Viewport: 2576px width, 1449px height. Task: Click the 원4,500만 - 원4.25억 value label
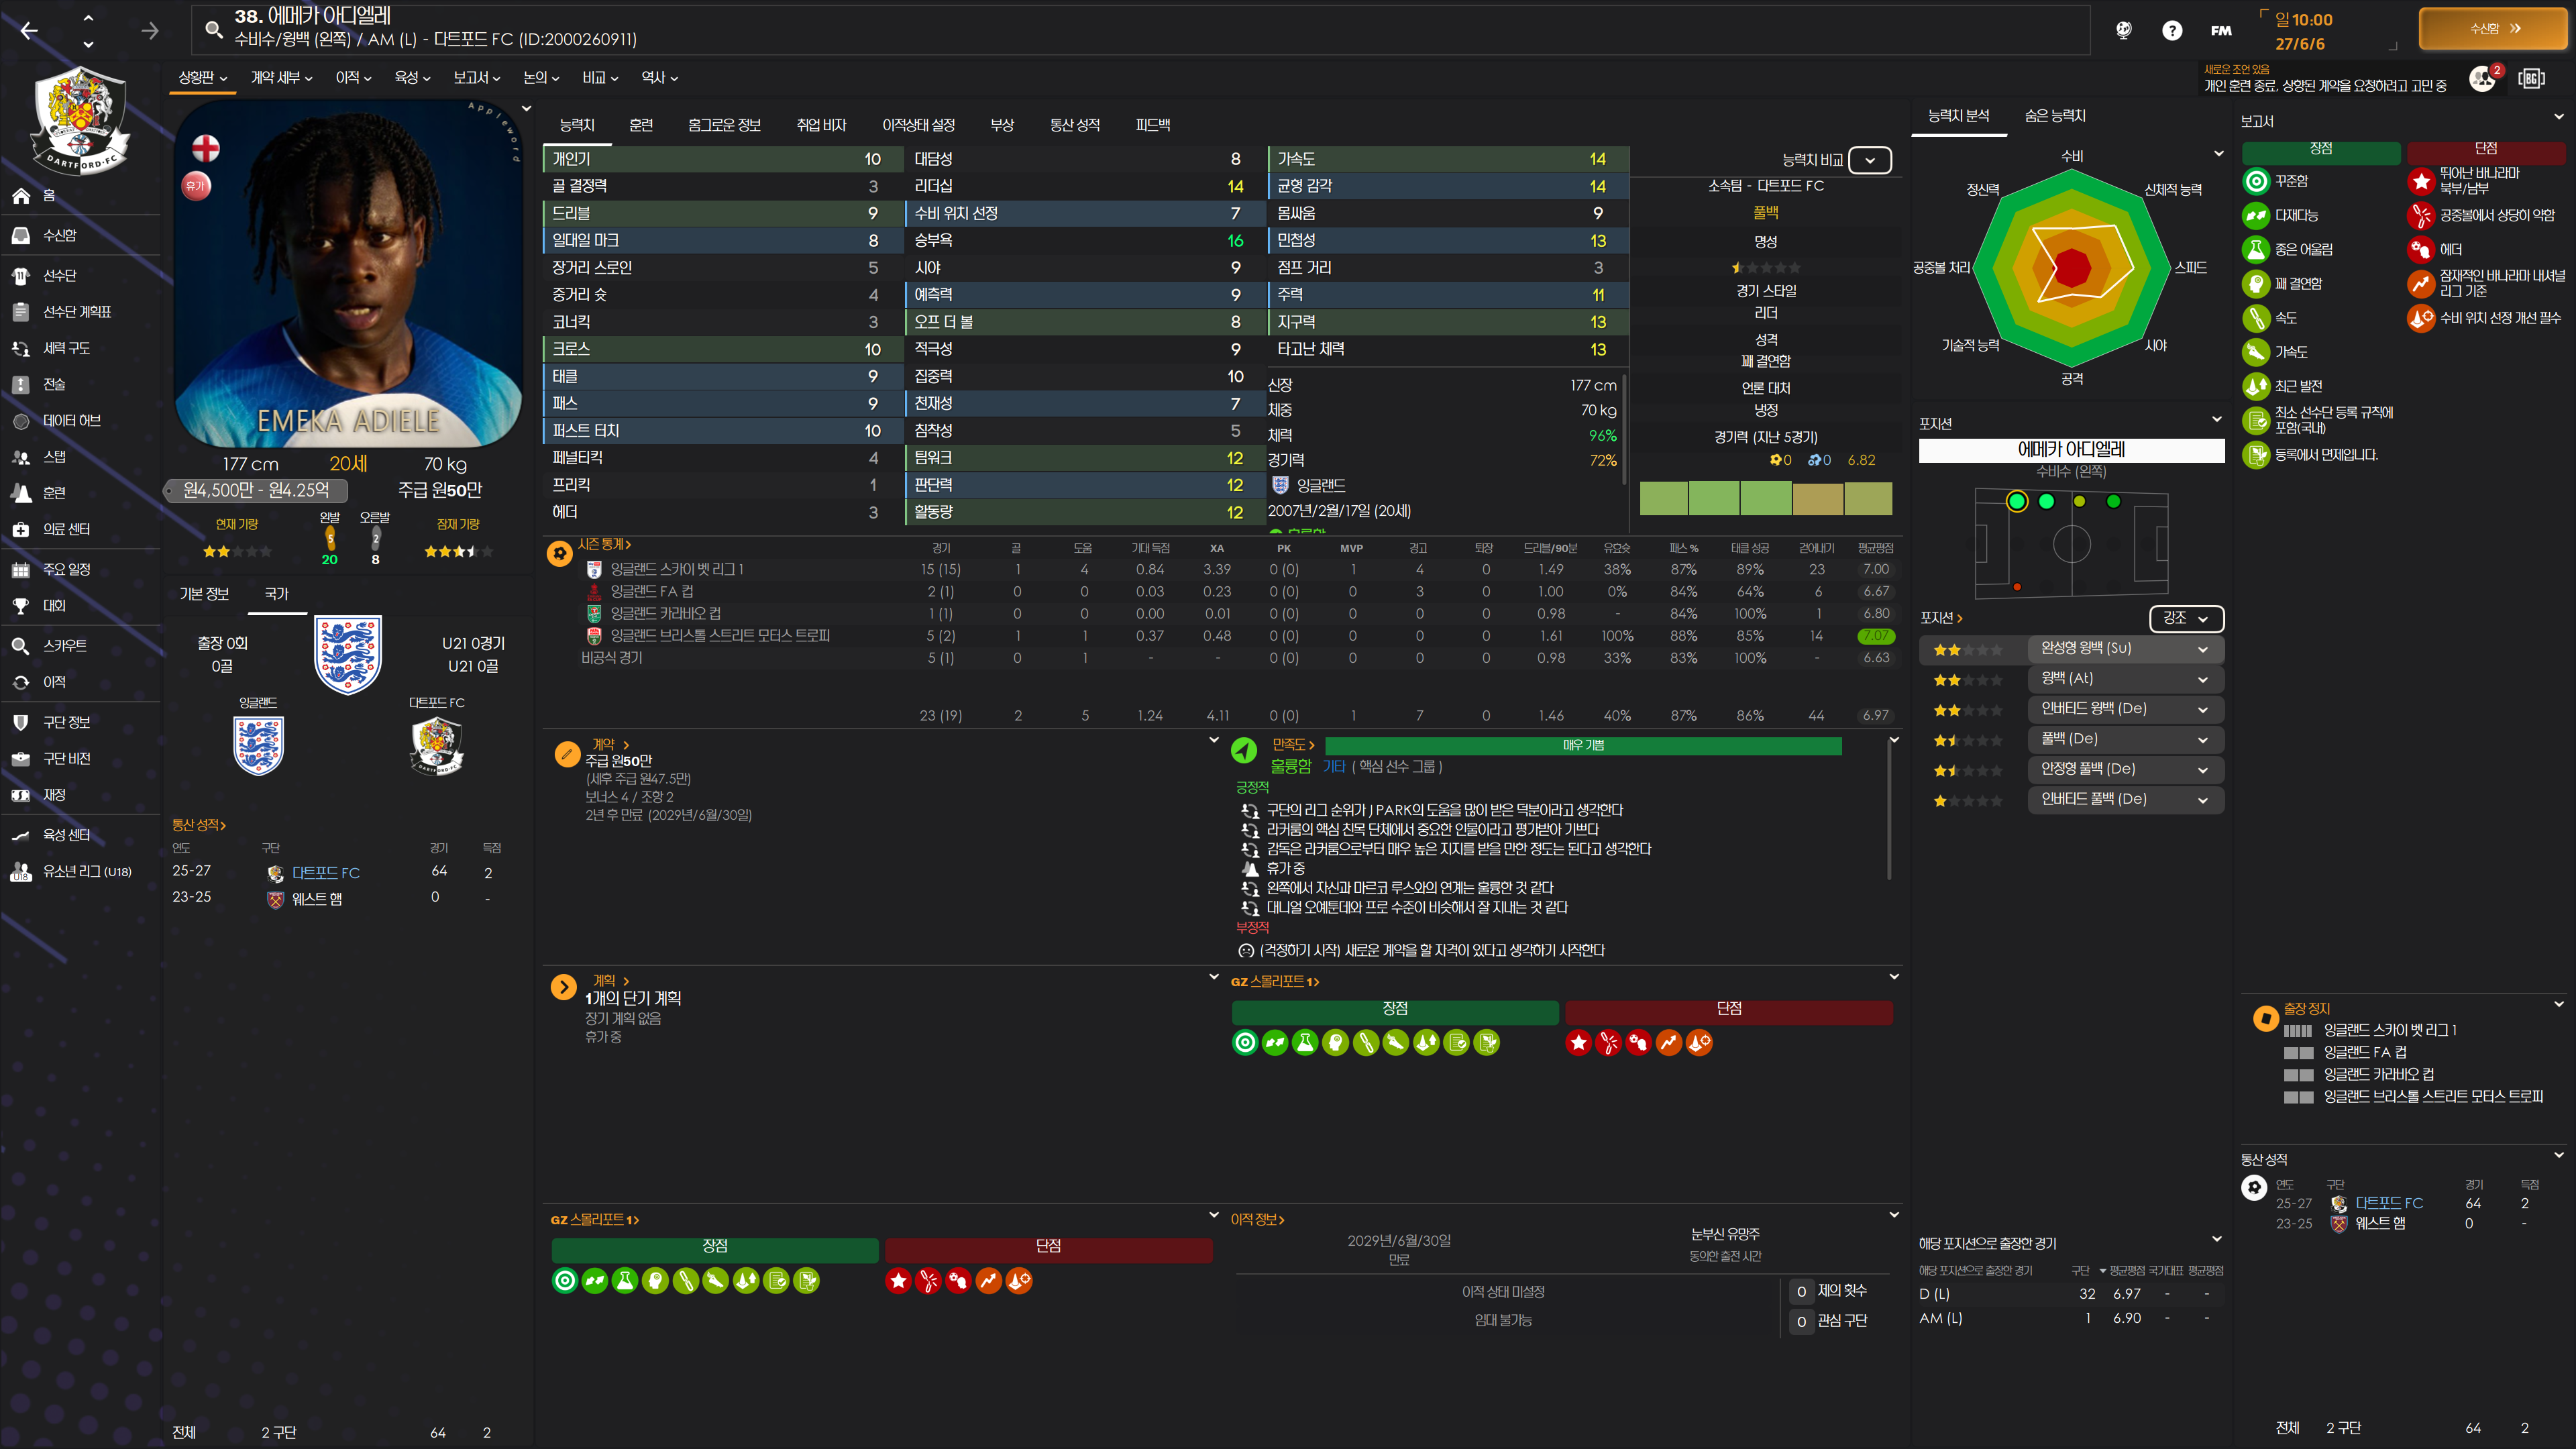(x=256, y=490)
